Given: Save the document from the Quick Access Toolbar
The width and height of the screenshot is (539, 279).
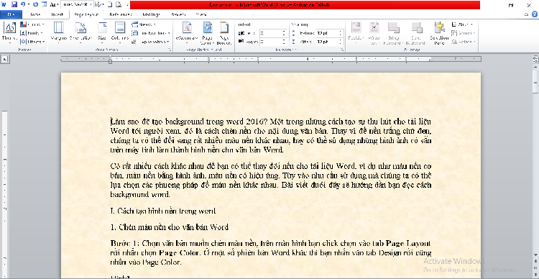Looking at the screenshot, I should 14,4.
